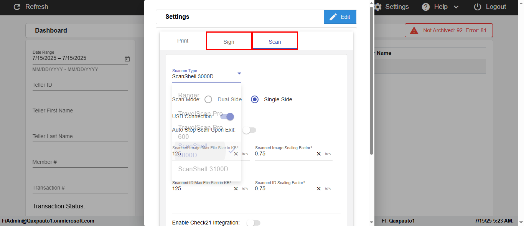The width and height of the screenshot is (524, 226).
Task: Click the Refresh icon in top bar
Action: (17, 7)
